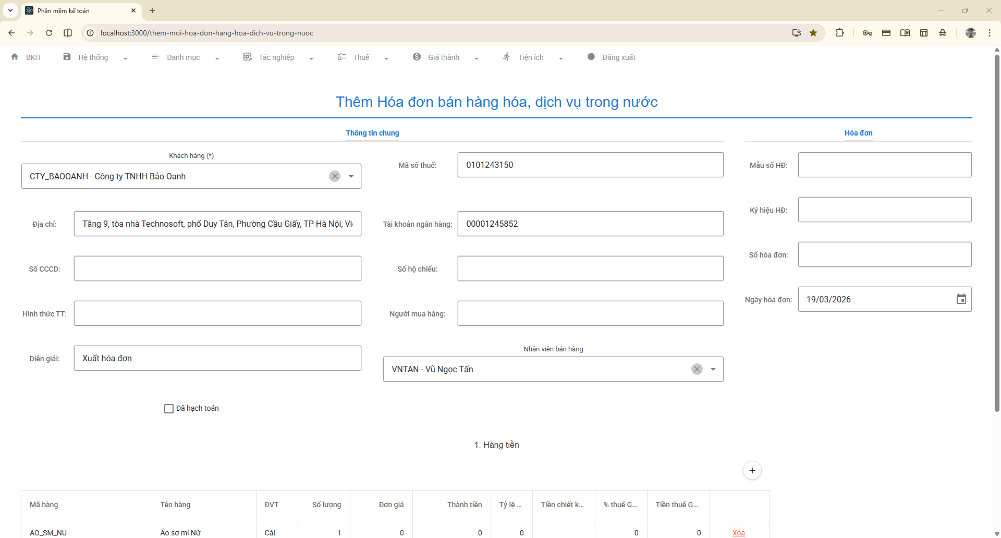Open the browser extensions puzzle icon
Screen dimensions: 1001x538
pyautogui.click(x=840, y=32)
